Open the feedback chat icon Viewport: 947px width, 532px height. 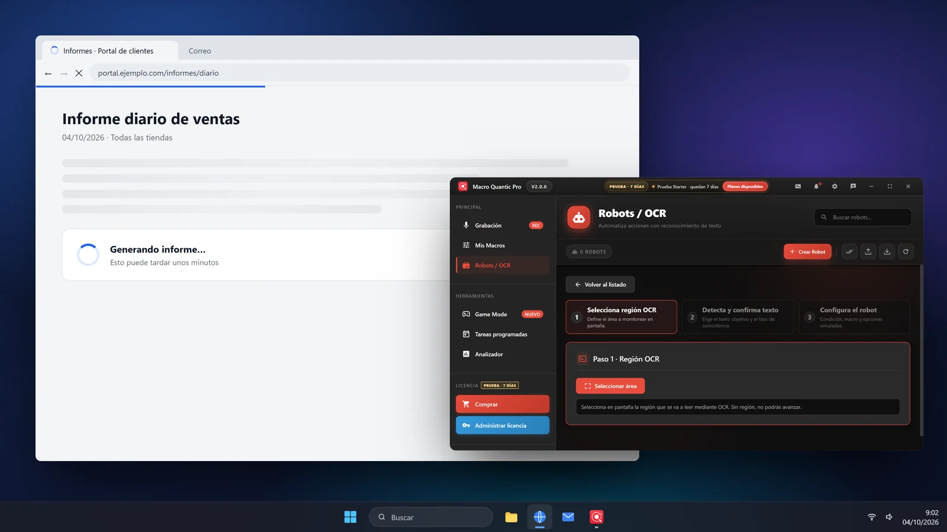point(853,186)
